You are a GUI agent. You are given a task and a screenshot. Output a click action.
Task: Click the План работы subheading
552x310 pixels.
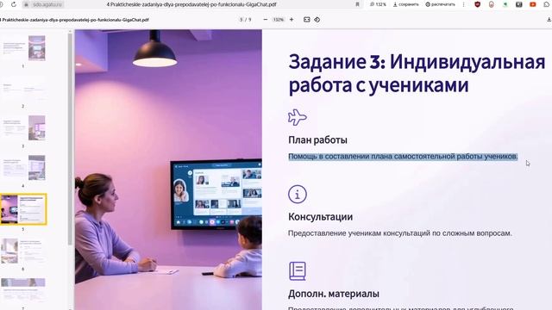point(317,139)
